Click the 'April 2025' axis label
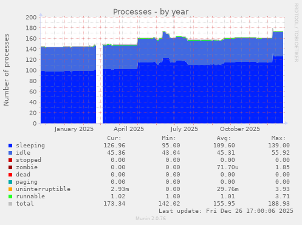The height and width of the screenshot is (225, 302). click(x=129, y=129)
